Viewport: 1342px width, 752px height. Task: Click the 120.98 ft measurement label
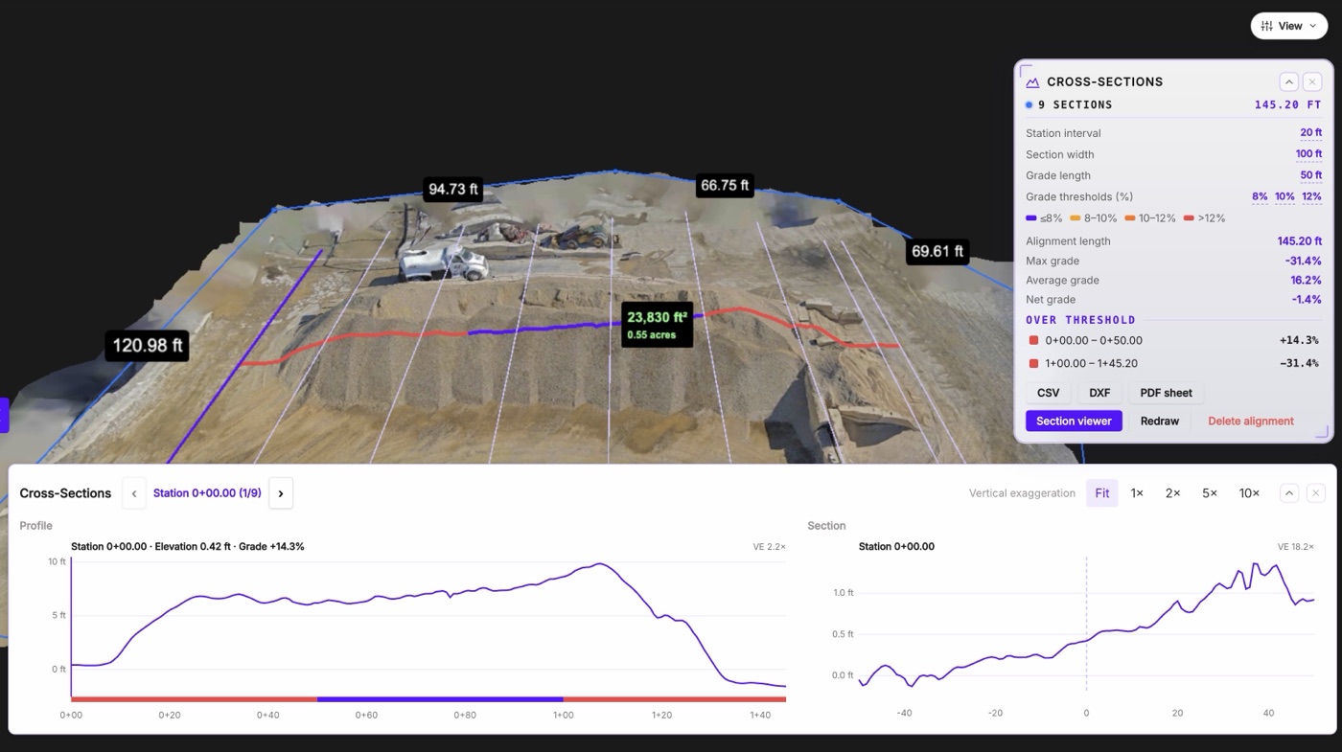coord(148,346)
